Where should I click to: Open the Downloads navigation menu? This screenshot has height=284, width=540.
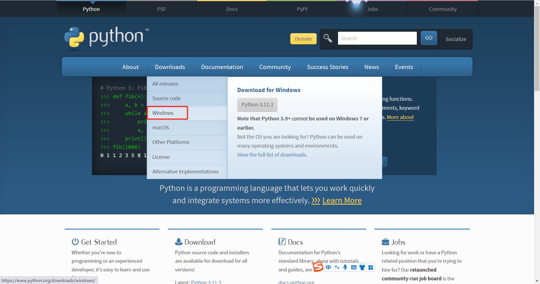(170, 67)
